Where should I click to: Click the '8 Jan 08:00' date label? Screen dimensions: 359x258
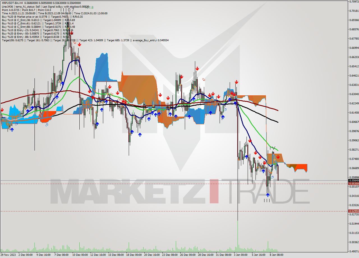(x=276, y=255)
